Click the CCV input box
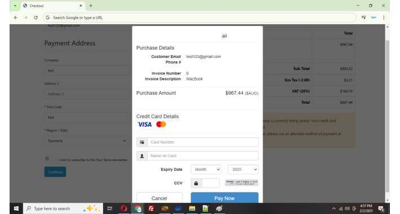The width and height of the screenshot is (400, 214). pos(211,183)
